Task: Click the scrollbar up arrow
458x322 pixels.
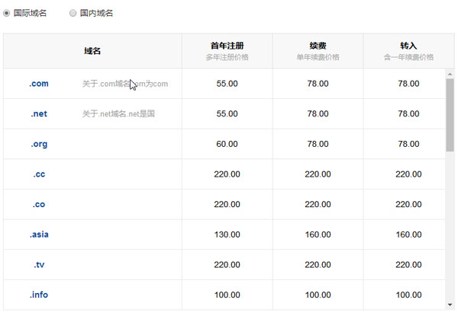Action: pyautogui.click(x=450, y=74)
